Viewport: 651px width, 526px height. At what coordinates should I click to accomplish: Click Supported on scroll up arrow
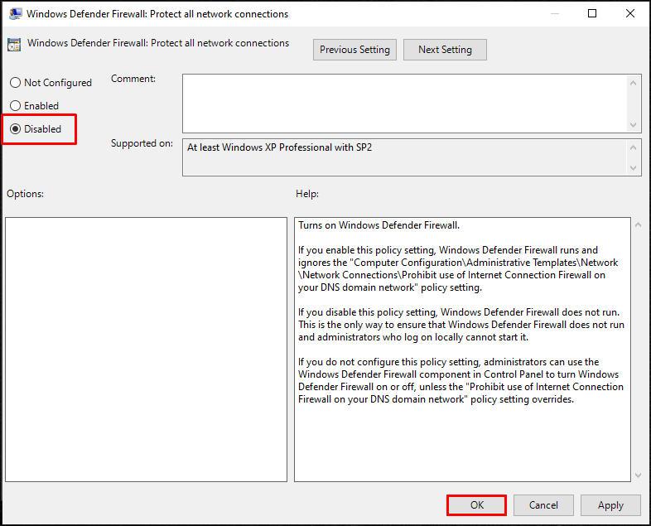click(633, 147)
